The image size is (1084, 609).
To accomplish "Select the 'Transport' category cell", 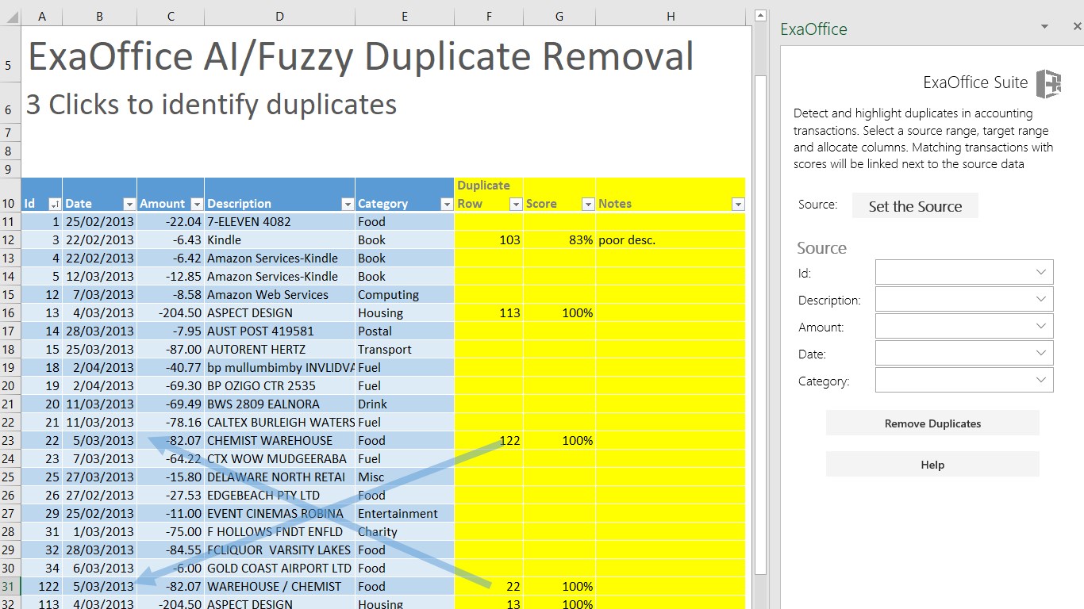I will (x=405, y=349).
